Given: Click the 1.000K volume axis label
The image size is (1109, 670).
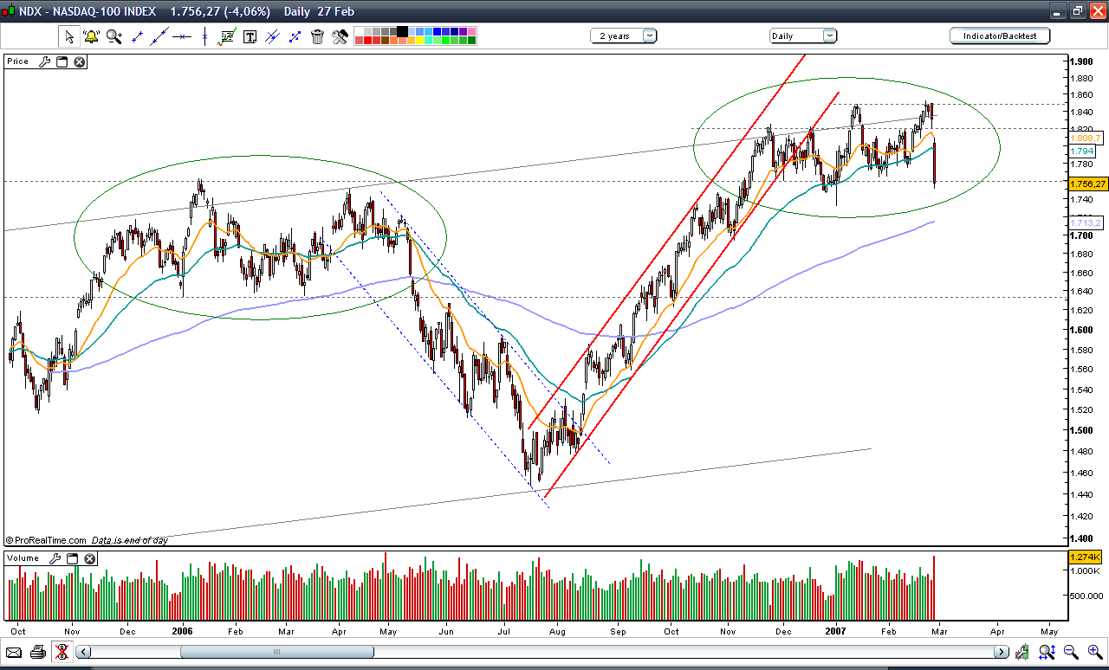Looking at the screenshot, I should pyautogui.click(x=1083, y=571).
